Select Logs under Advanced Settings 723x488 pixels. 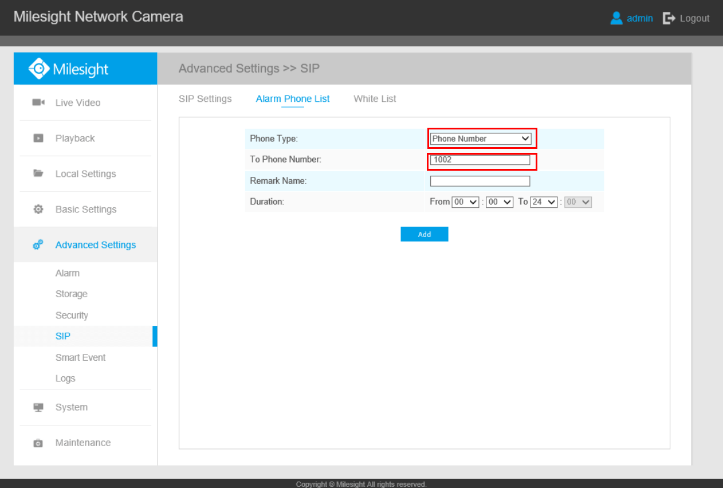[x=65, y=379]
